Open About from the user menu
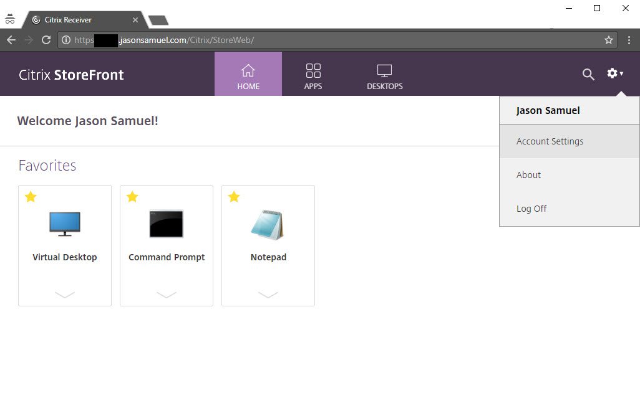Image resolution: width=640 pixels, height=411 pixels. click(570, 175)
